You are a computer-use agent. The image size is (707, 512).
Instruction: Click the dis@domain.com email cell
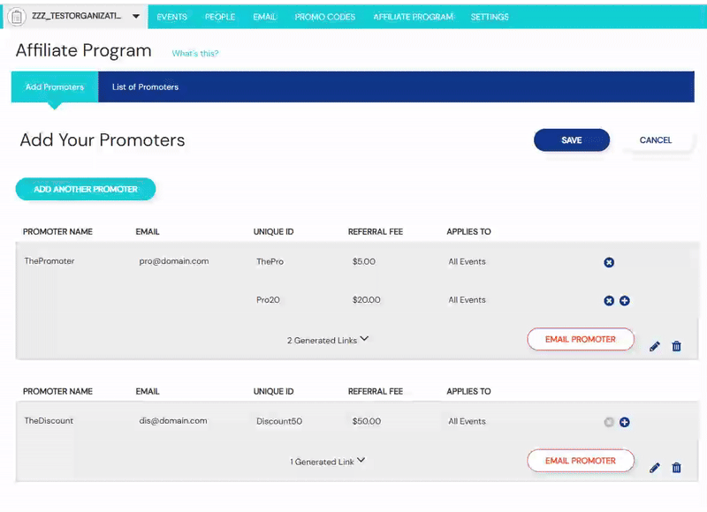click(173, 420)
